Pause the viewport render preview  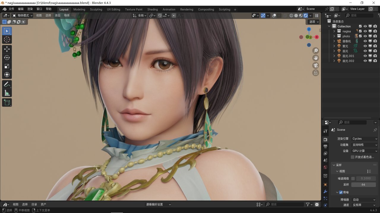tap(317, 16)
